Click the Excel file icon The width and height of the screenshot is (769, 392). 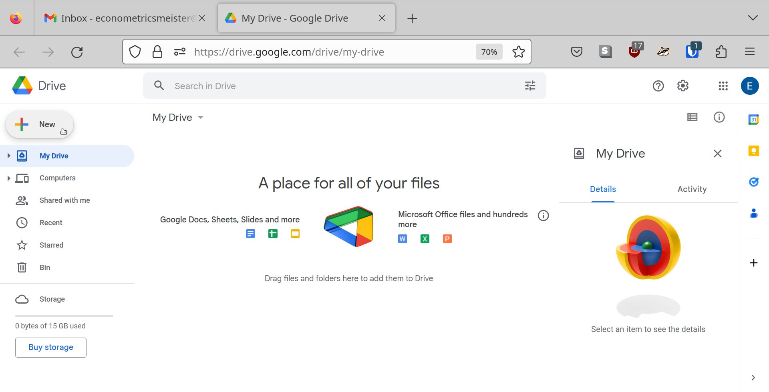(425, 239)
